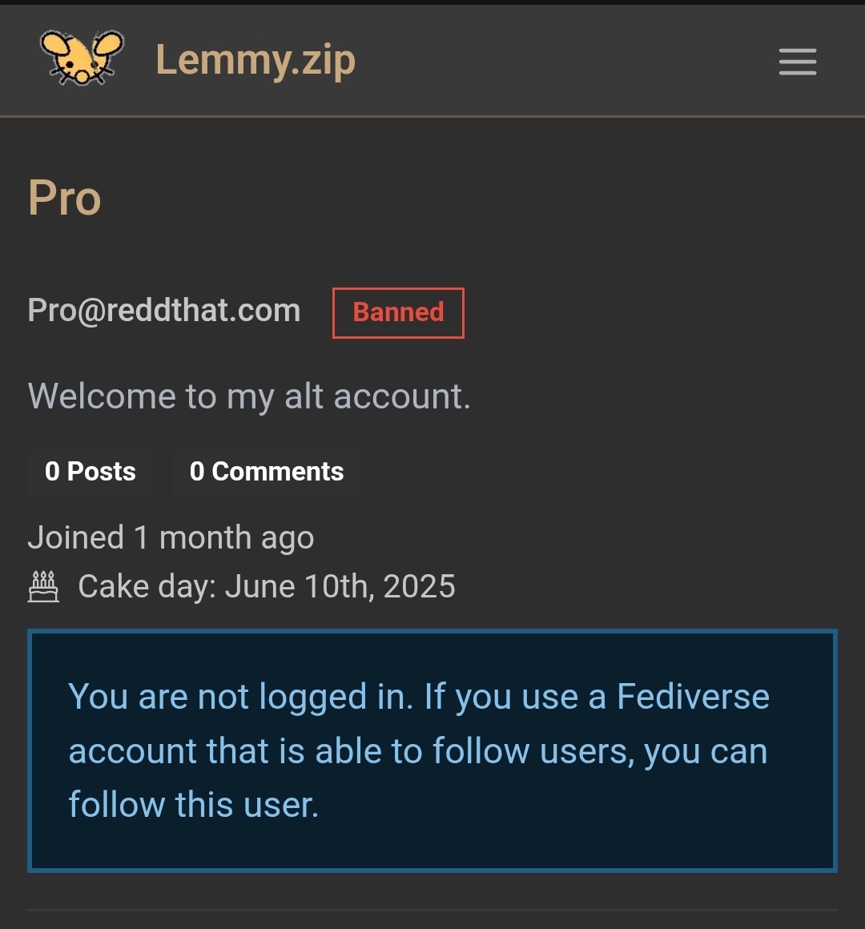Screen dimensions: 865x929
Task: Click the word 'Comments' in the counter
Action: (x=278, y=472)
